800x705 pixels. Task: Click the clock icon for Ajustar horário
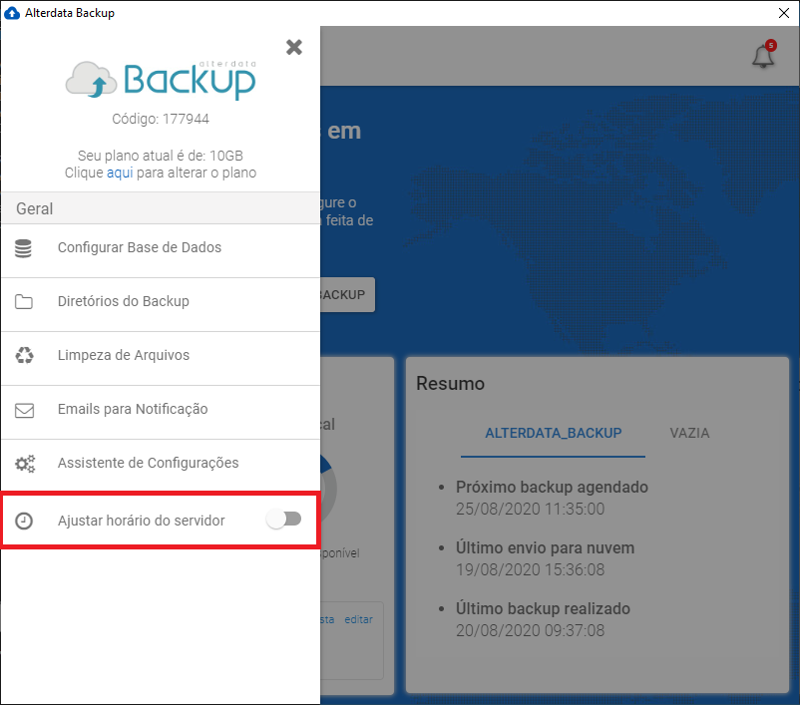[x=24, y=521]
